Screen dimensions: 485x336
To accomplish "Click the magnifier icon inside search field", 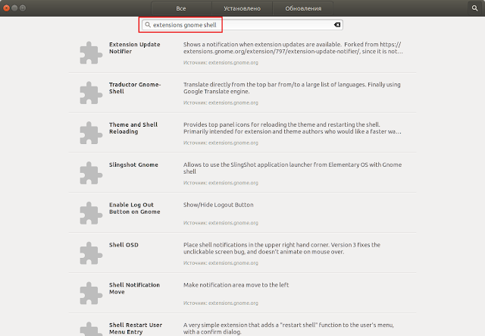I will [148, 25].
